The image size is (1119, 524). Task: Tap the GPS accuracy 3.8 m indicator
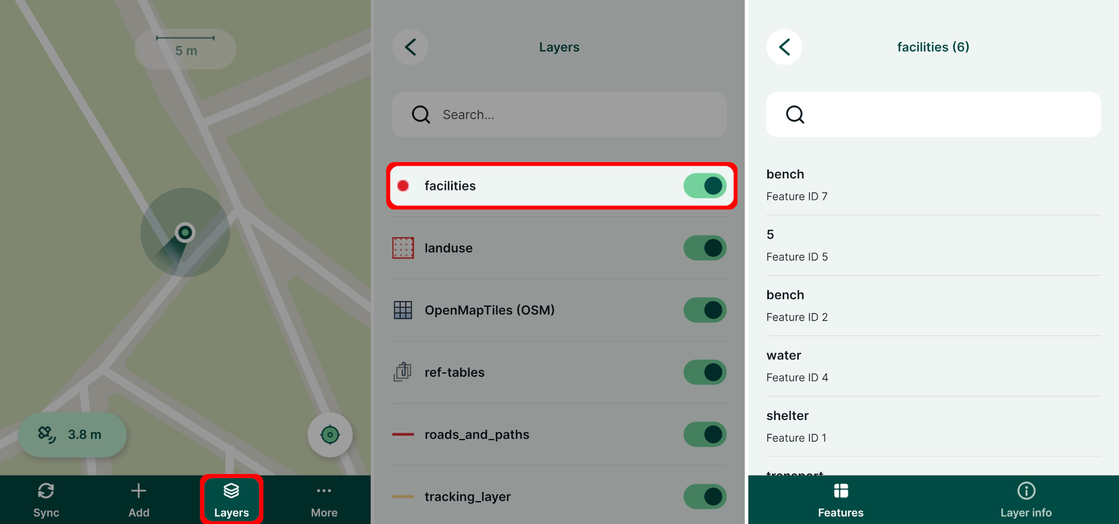coord(73,434)
